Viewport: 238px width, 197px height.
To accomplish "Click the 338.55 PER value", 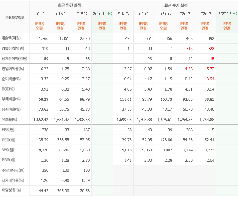I will coord(63,140).
